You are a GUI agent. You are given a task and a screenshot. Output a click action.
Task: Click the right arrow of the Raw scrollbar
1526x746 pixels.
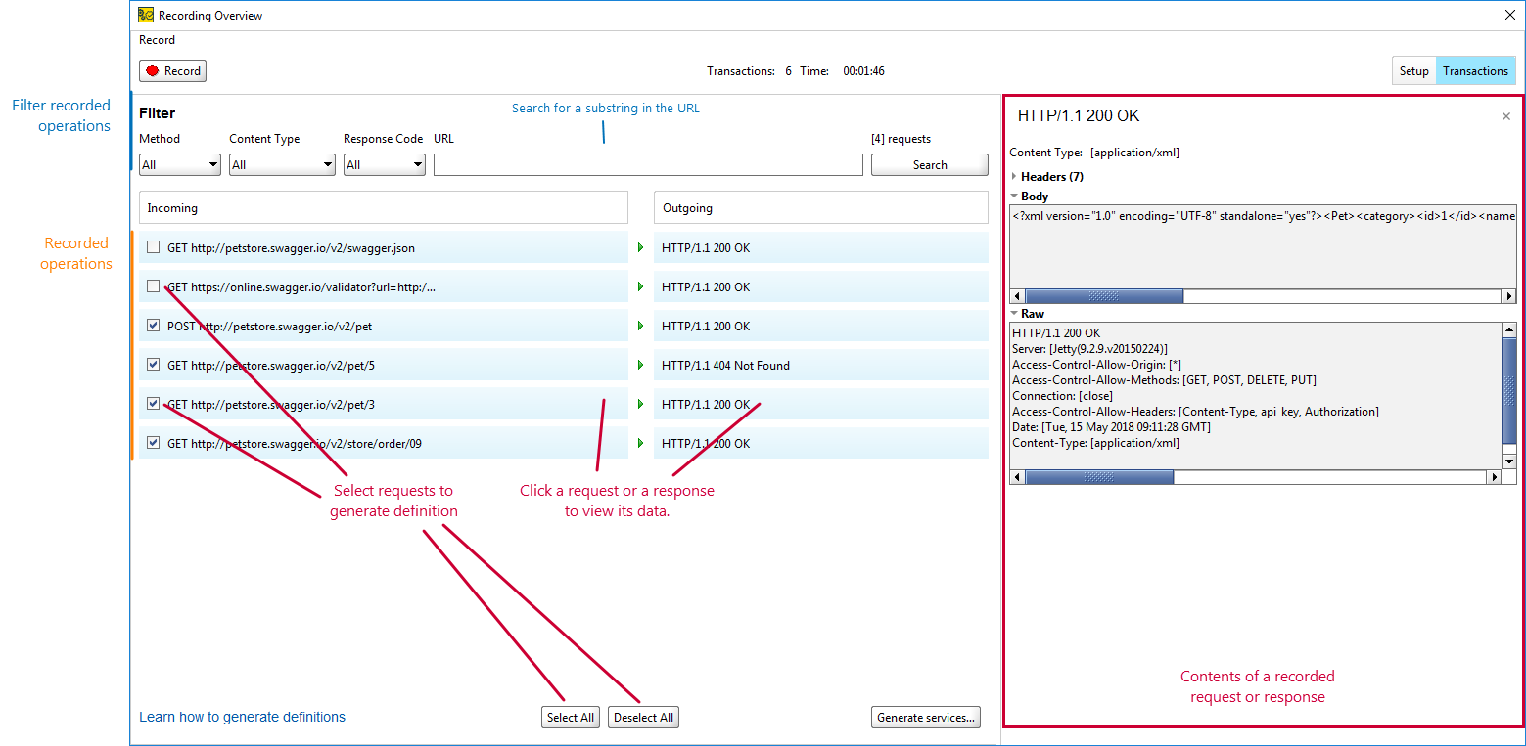click(1495, 477)
